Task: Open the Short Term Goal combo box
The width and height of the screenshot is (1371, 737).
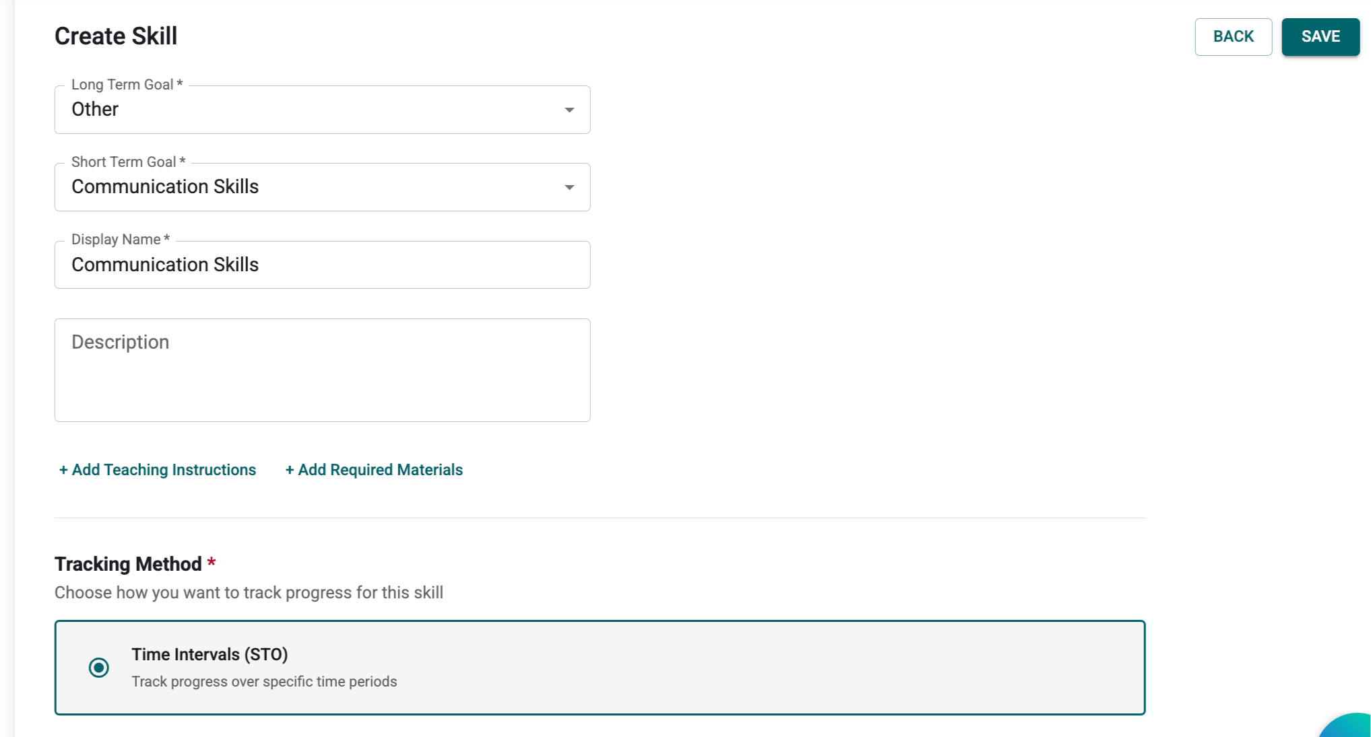Action: (x=322, y=187)
